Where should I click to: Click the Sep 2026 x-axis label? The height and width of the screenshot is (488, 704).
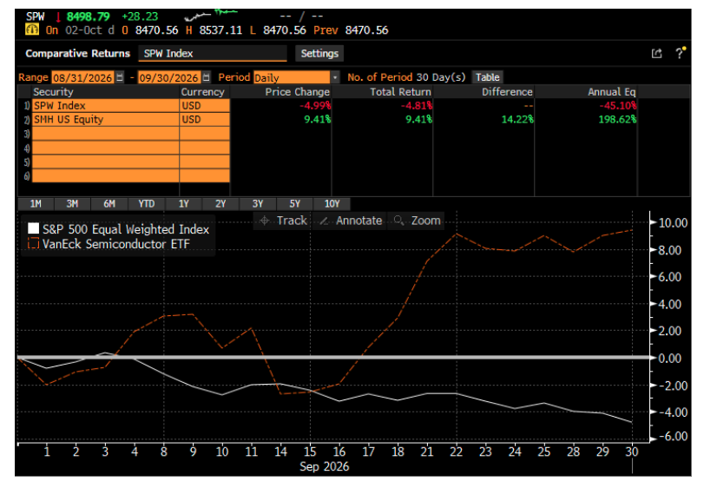[x=324, y=466]
